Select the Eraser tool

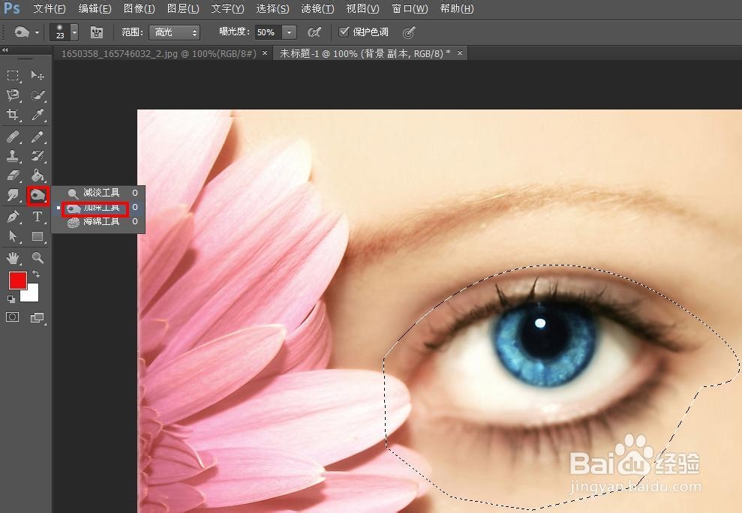tap(14, 175)
